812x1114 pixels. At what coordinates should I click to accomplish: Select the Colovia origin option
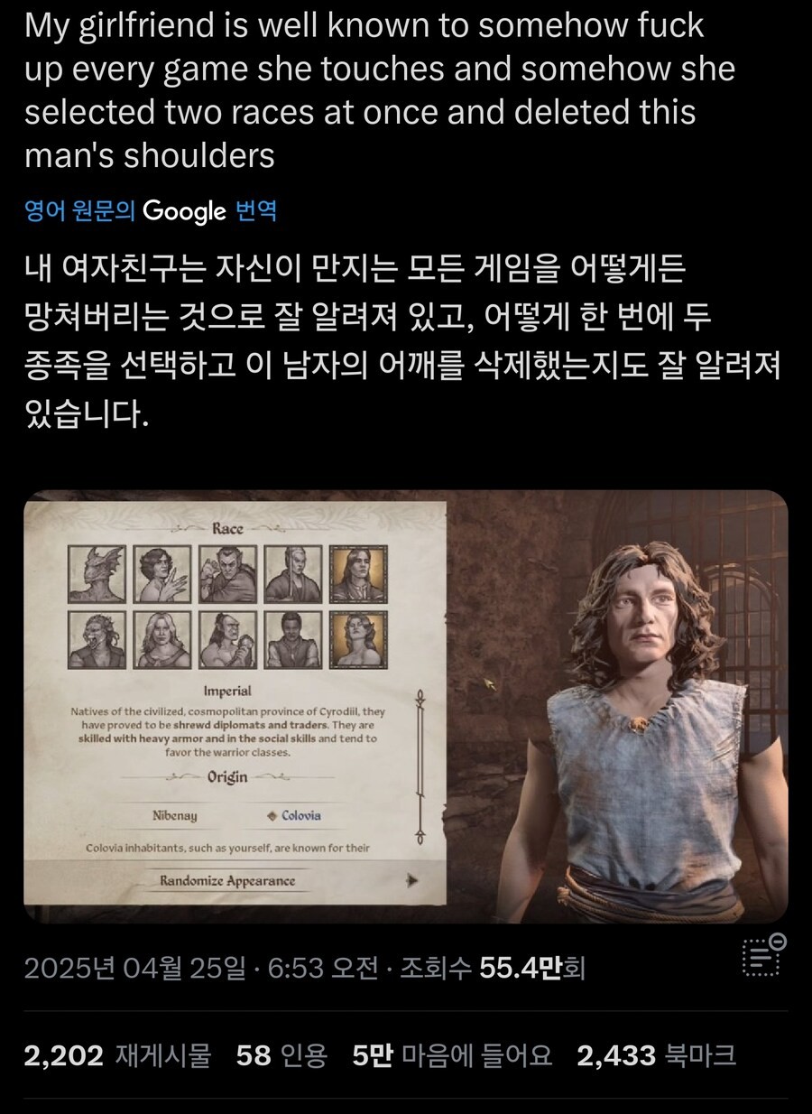[294, 815]
